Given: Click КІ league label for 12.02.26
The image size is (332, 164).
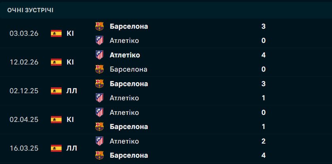Looking at the screenshot, I should click(x=70, y=62).
